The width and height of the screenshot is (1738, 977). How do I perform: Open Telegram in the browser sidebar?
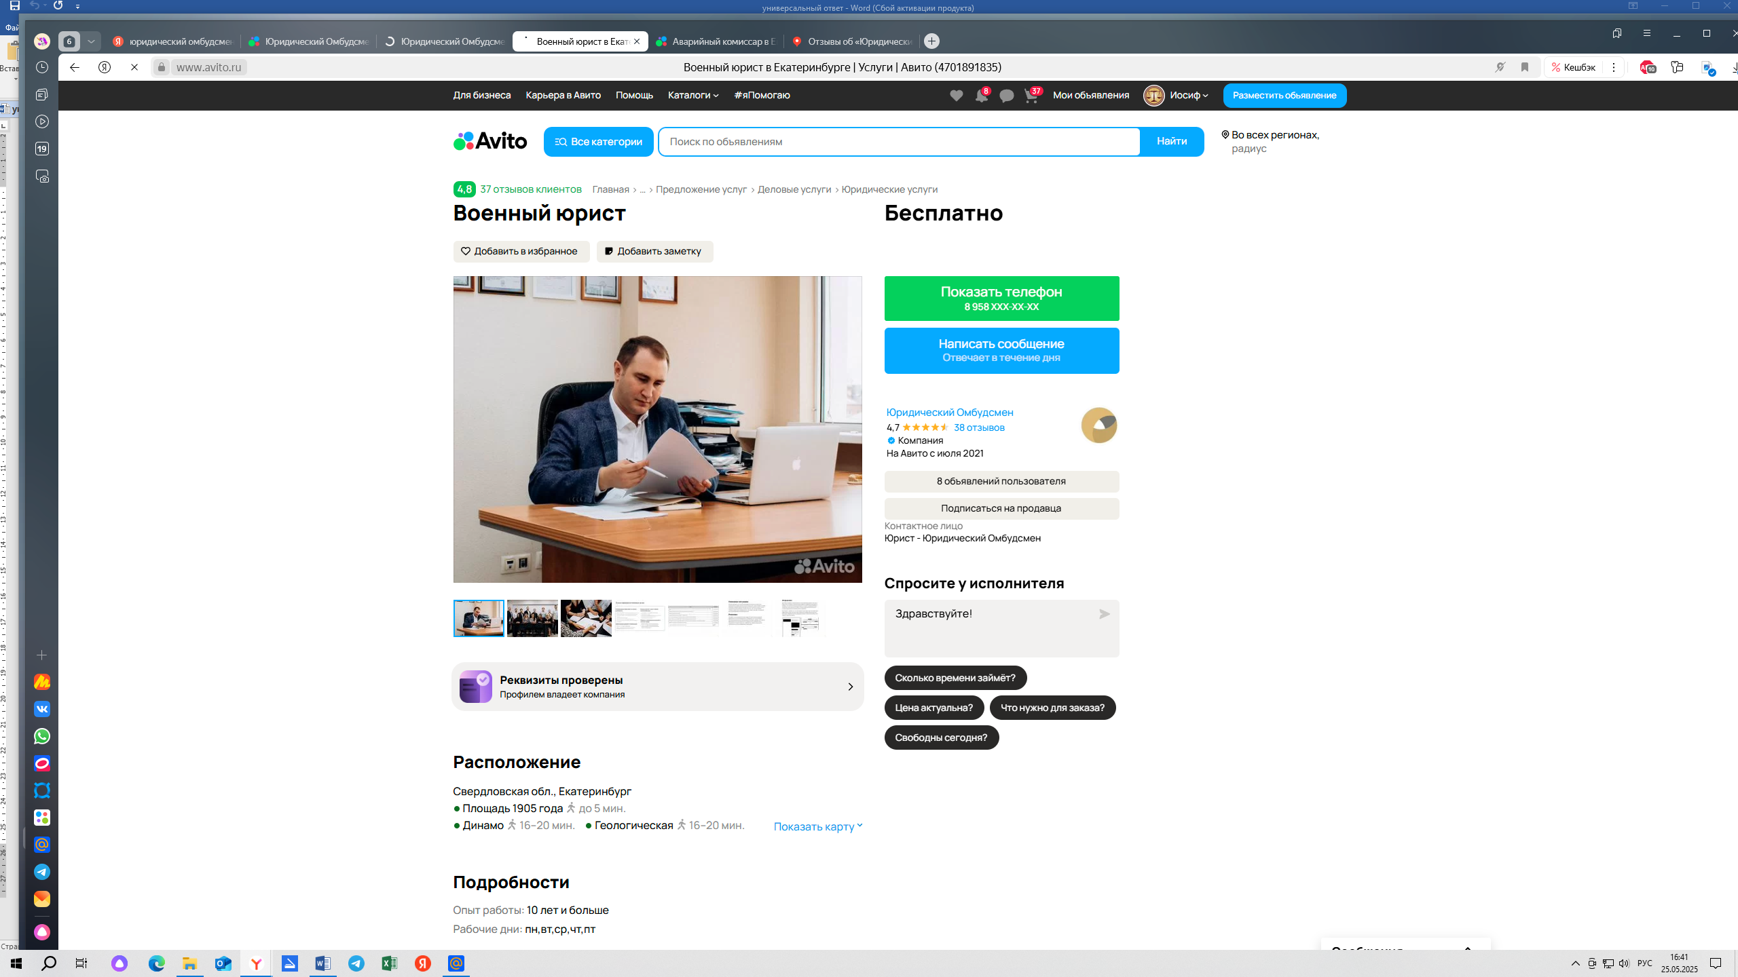click(x=42, y=872)
